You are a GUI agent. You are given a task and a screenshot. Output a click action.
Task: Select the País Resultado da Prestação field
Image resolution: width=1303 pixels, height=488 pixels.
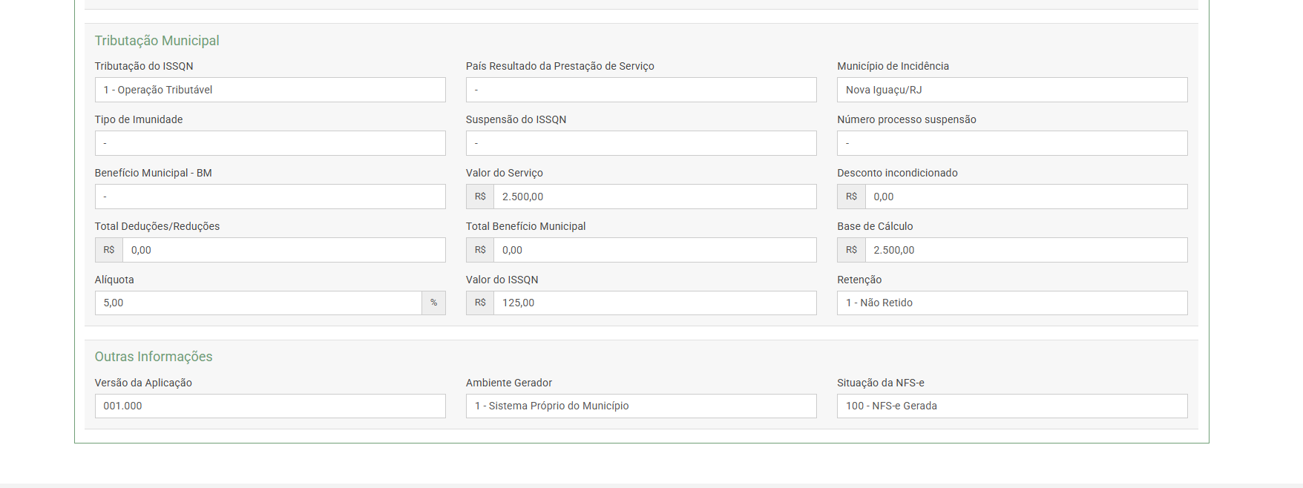(x=641, y=90)
